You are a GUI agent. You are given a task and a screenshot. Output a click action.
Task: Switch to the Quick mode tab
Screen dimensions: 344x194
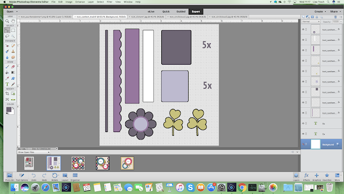166,11
